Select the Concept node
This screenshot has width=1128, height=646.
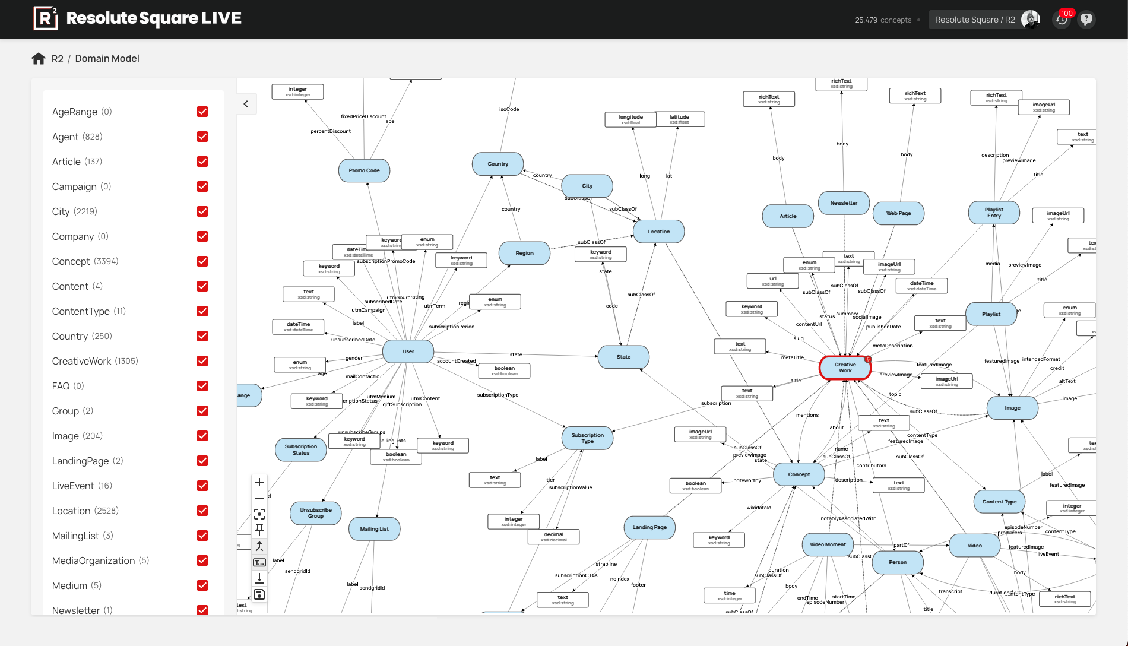[x=799, y=474]
